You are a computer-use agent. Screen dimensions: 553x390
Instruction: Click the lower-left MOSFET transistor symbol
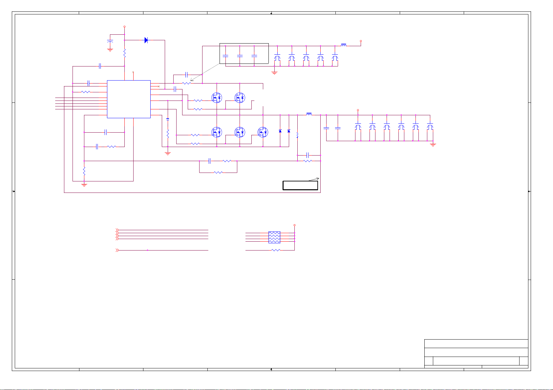coord(217,132)
